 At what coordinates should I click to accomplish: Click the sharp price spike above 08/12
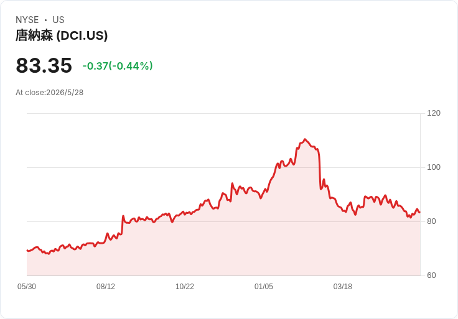(123, 216)
